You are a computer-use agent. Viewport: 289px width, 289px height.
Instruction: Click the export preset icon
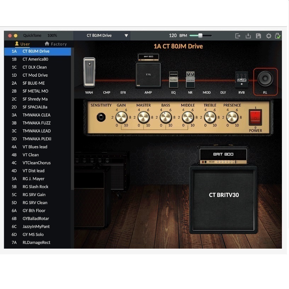point(238,36)
